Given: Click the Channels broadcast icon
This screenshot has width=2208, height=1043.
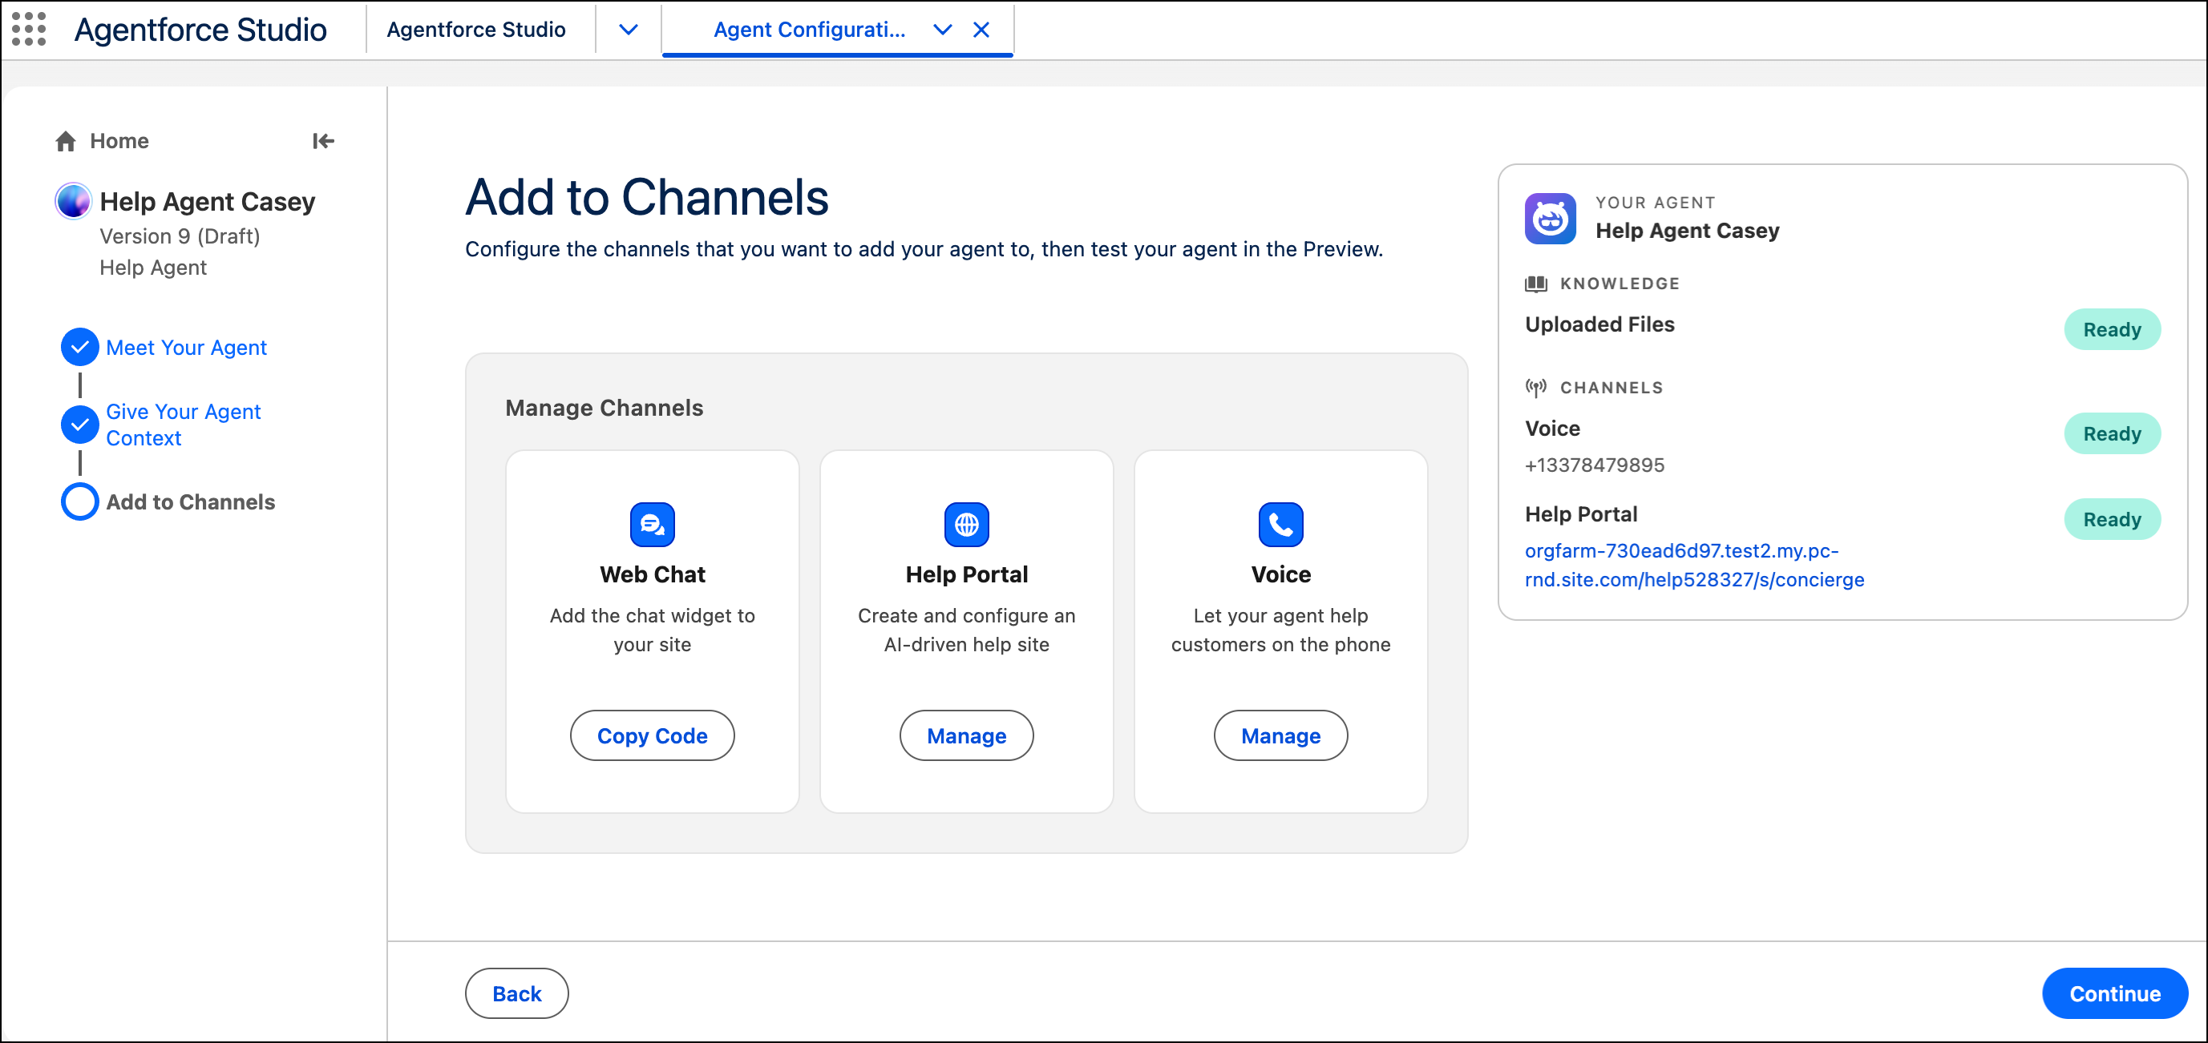Looking at the screenshot, I should click(1536, 388).
